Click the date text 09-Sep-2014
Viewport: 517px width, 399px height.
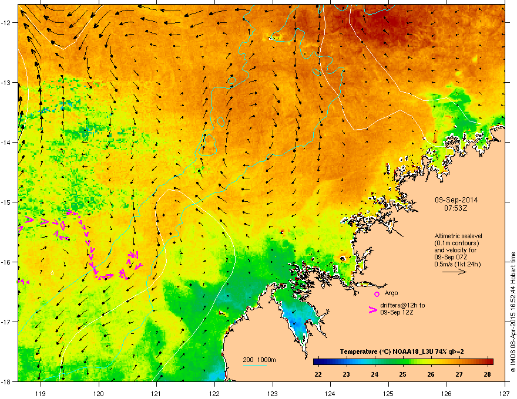point(456,200)
